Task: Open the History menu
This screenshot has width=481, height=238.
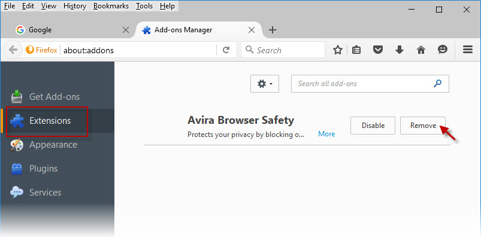Action: click(x=75, y=6)
